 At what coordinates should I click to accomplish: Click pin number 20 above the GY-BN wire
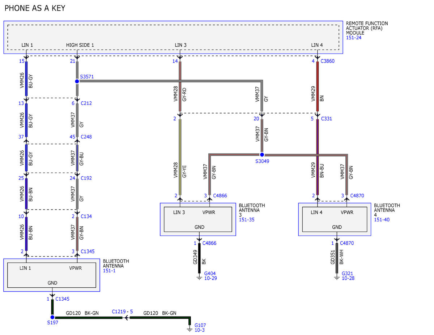257,119
